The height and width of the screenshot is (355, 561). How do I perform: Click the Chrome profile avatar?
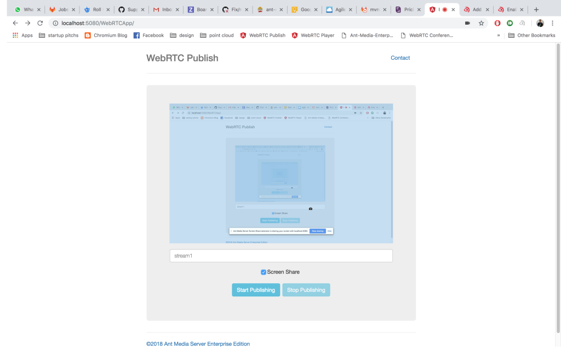[x=540, y=24]
